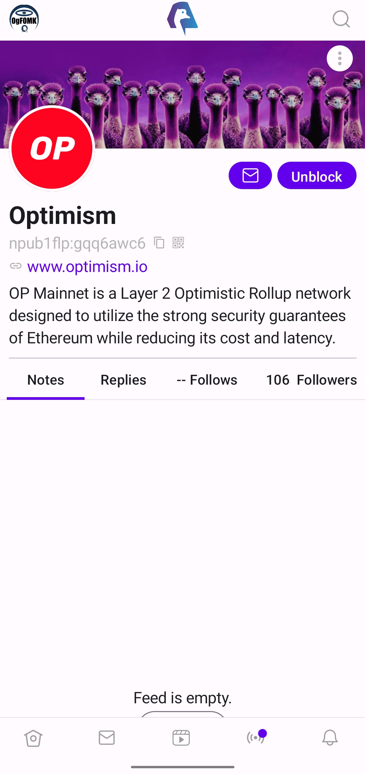This screenshot has width=365, height=774.
Task: Tap the red OP profile picture
Action: pos(52,148)
